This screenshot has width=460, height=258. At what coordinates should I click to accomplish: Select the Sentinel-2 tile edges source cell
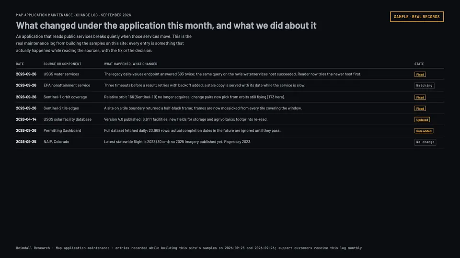coord(61,108)
